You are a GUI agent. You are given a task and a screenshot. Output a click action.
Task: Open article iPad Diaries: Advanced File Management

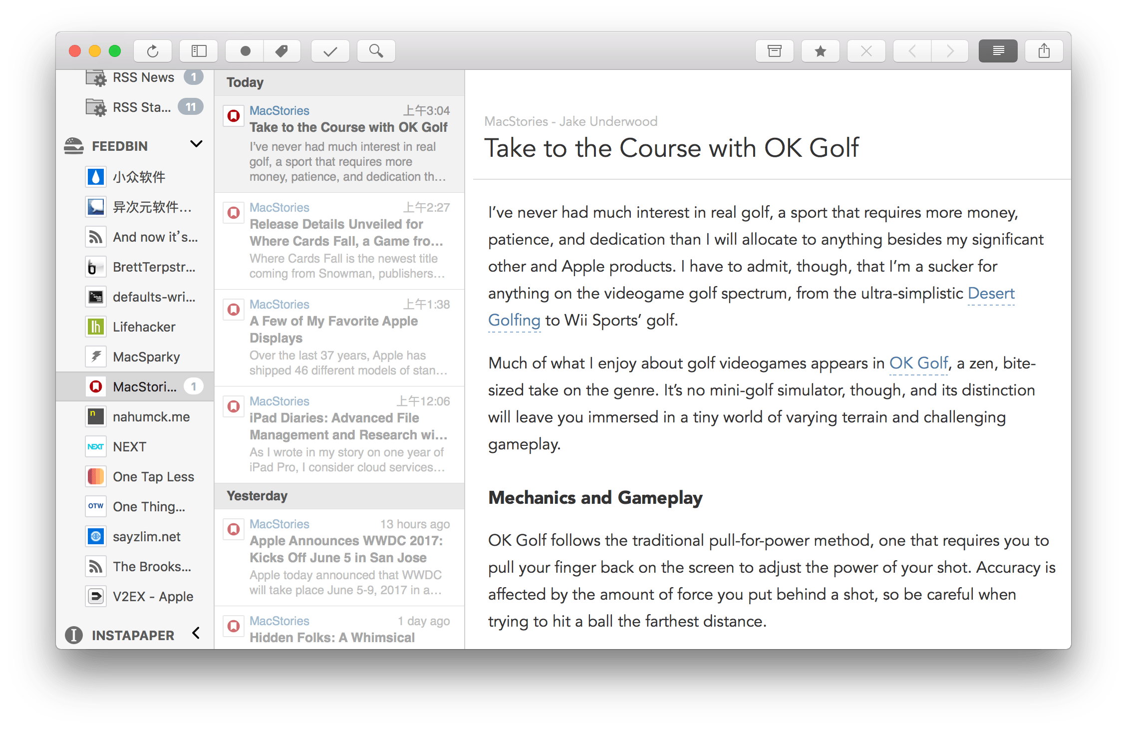point(339,435)
